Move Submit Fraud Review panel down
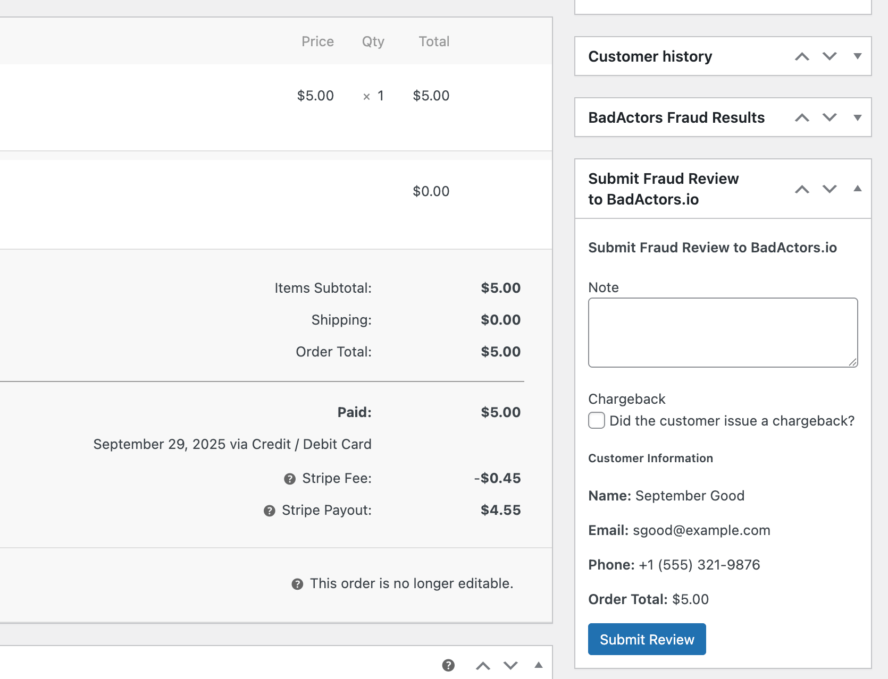 click(830, 189)
